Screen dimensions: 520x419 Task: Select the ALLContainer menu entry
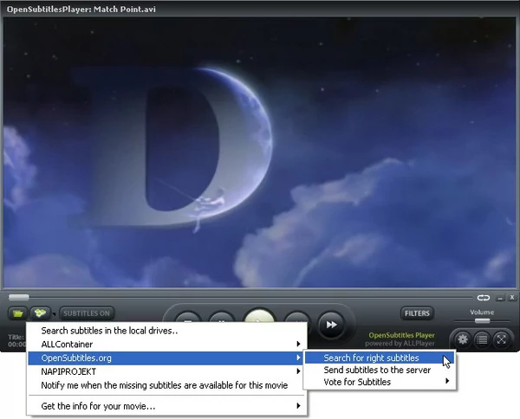(x=166, y=345)
